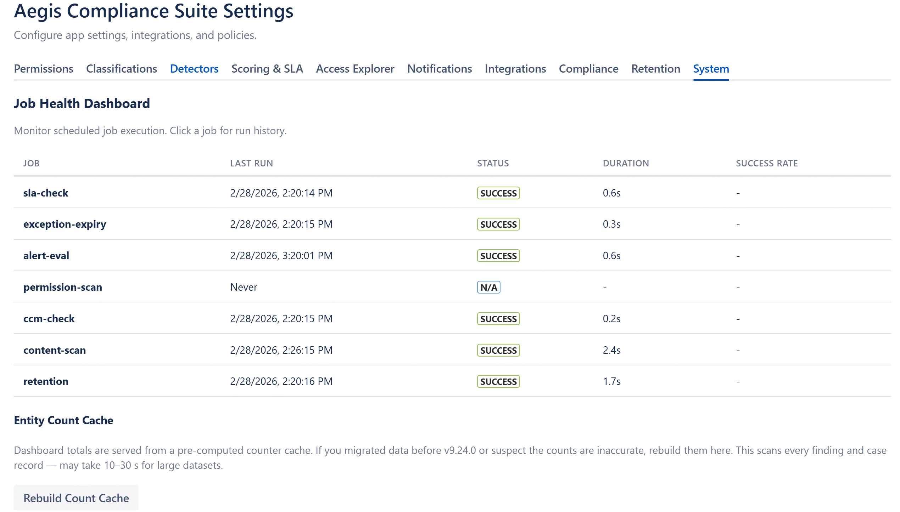
Task: Click the SUCCESS badge in content-scan row
Action: pyautogui.click(x=498, y=350)
